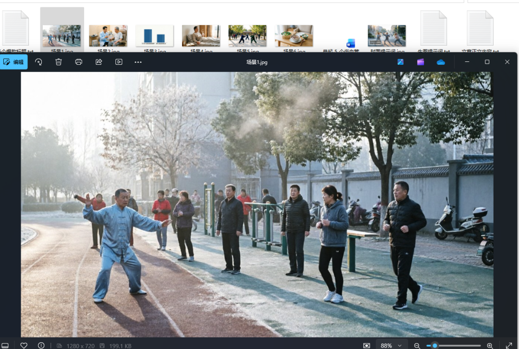Mark photo as favorite with heart icon
Image resolution: width=519 pixels, height=349 pixels.
point(24,345)
